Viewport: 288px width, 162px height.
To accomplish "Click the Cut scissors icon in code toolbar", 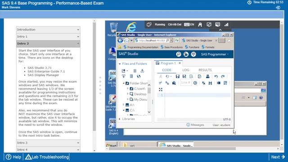I will click(161, 83).
